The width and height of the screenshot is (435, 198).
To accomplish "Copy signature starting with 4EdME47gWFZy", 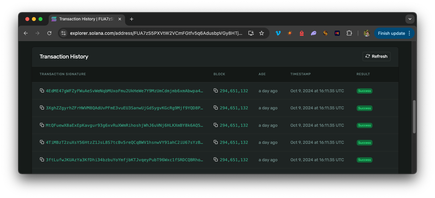I will coord(42,91).
